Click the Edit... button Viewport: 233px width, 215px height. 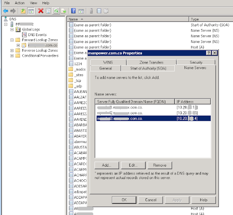tap(133, 165)
